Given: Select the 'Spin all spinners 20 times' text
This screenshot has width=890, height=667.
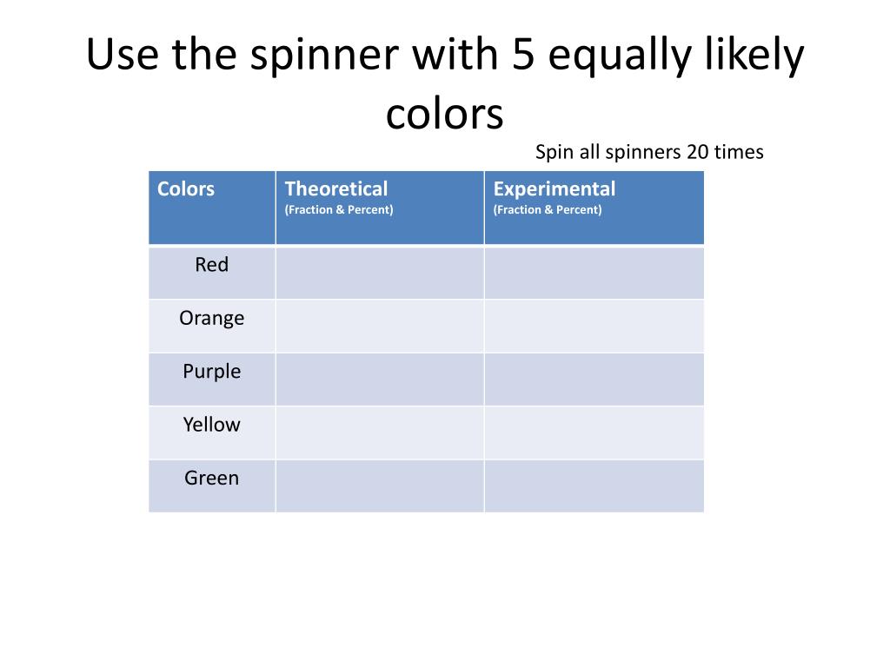Looking at the screenshot, I should [x=649, y=152].
